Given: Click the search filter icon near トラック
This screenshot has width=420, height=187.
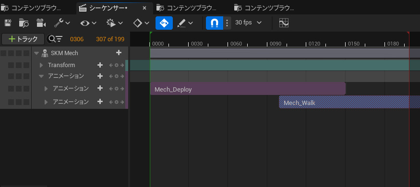Looking at the screenshot, I should click(55, 39).
